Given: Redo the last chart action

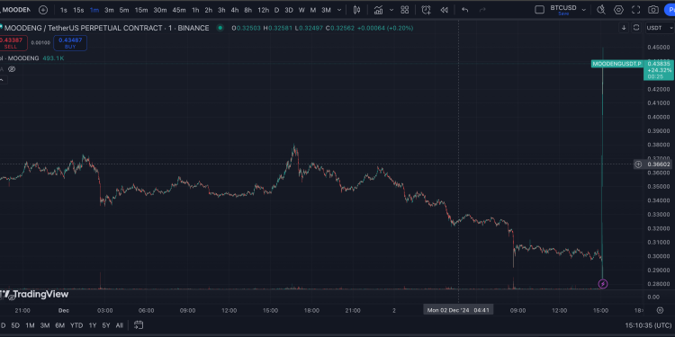Looking at the screenshot, I should click(x=482, y=10).
